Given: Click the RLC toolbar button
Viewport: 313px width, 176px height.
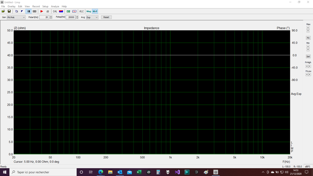Looking at the screenshot, I should 82,11.
